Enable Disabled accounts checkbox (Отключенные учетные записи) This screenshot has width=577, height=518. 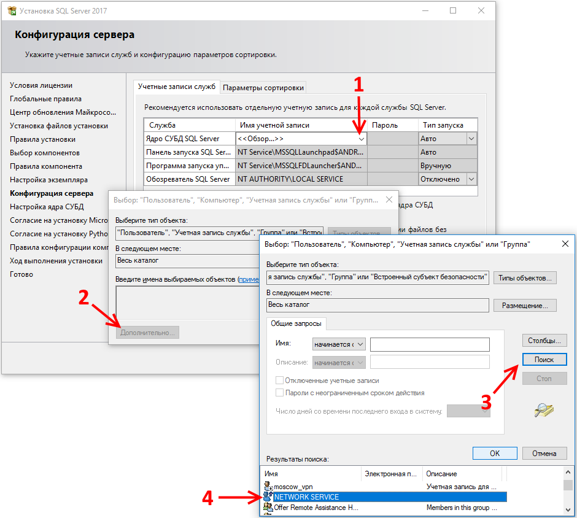tap(280, 380)
